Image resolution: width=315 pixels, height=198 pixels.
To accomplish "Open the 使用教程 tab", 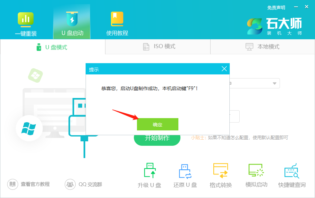I will point(116,21).
